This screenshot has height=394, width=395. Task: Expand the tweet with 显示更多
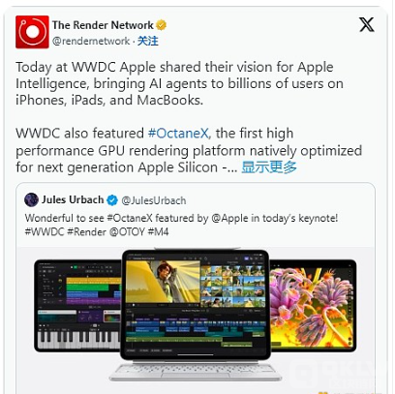(269, 167)
